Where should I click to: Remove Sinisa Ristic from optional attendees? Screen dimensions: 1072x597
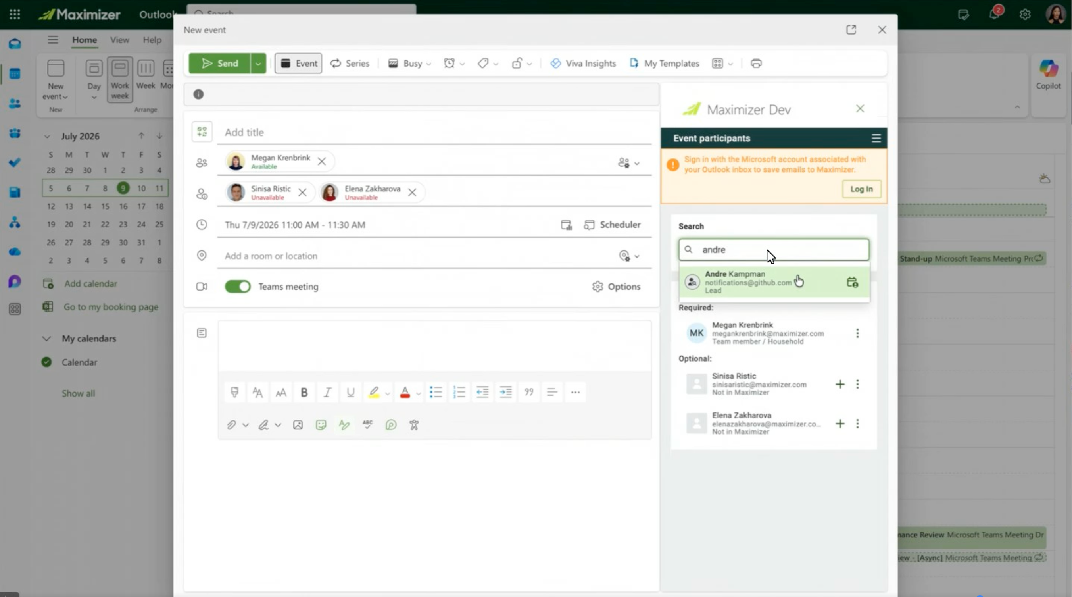click(303, 193)
